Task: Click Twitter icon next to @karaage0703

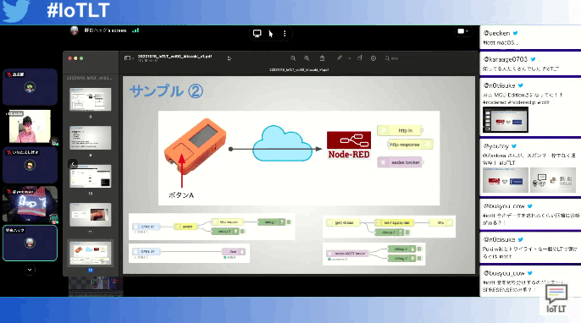Action: coord(533,59)
